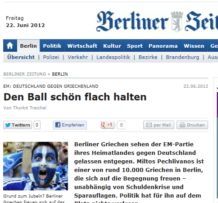218x203 pixels.
Task: Go to the home icon in navigation
Action: point(10,45)
